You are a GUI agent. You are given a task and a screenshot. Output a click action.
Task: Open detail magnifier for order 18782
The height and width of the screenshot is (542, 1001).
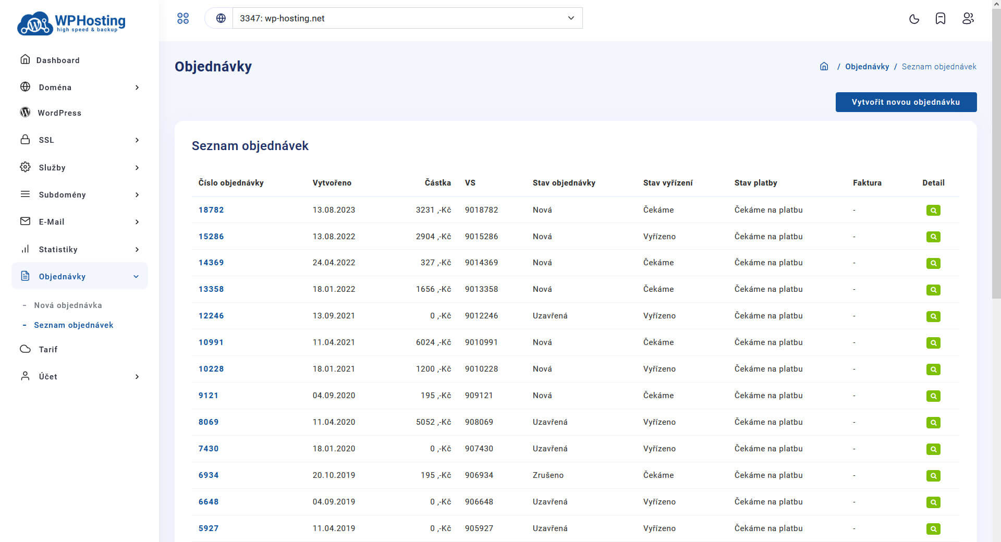point(933,211)
